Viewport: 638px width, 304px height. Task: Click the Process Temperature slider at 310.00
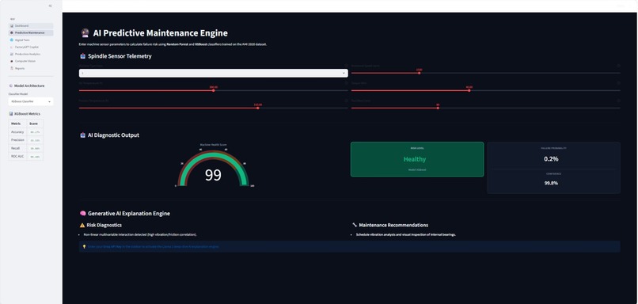click(x=258, y=108)
